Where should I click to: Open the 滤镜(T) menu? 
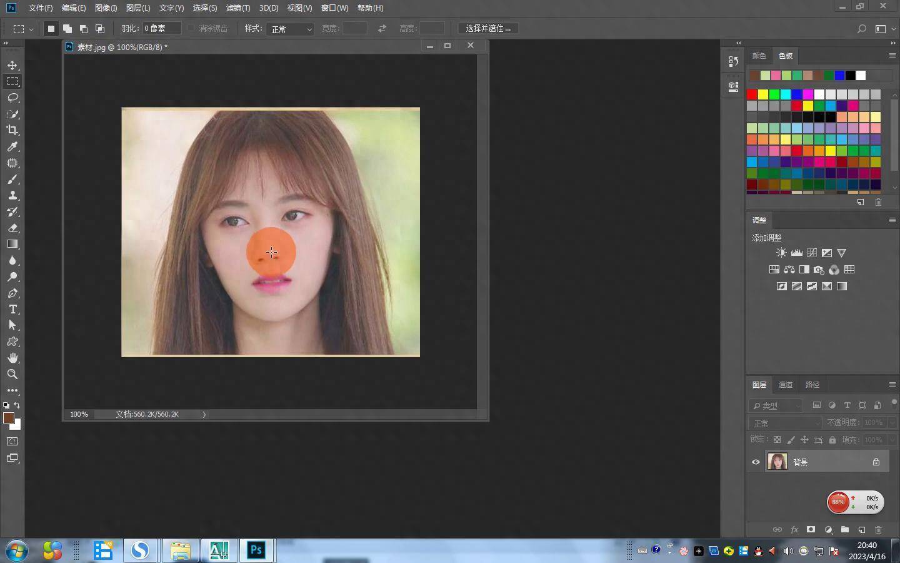(x=237, y=8)
